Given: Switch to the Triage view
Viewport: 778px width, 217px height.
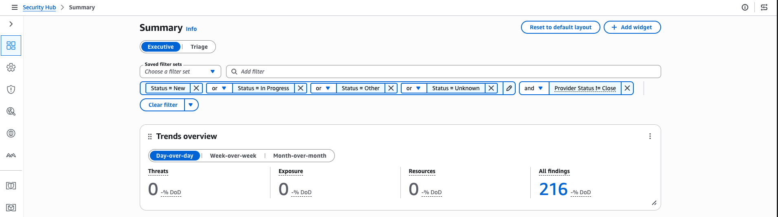Looking at the screenshot, I should click(199, 47).
